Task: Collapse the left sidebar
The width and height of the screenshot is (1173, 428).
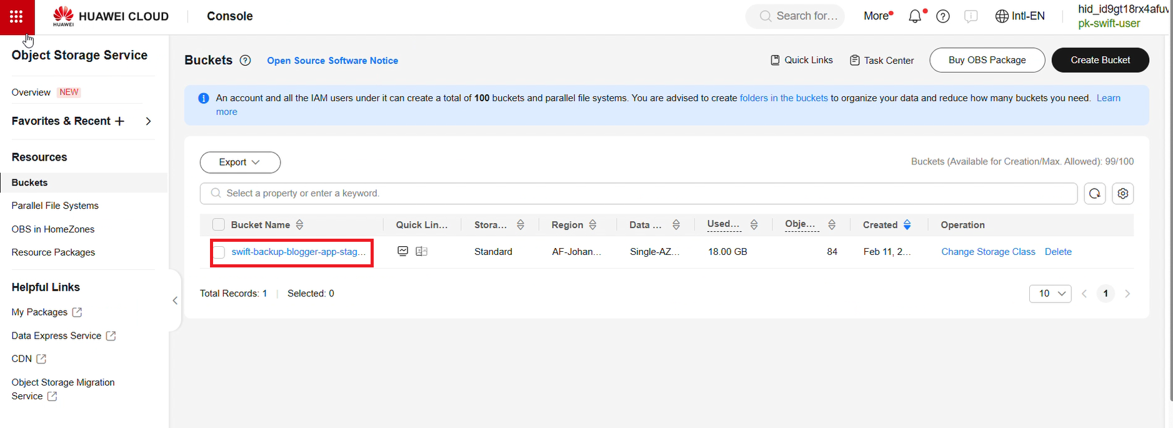Action: click(175, 301)
